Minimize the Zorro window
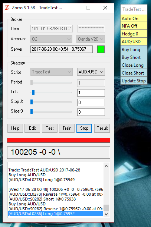Screen dimensions: 151x227 coord(72,8)
